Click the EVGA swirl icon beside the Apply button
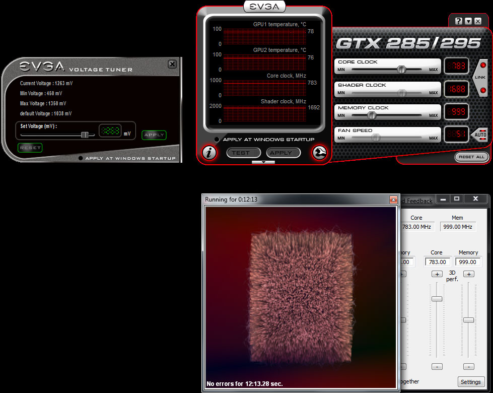The image size is (493, 393). [x=319, y=152]
